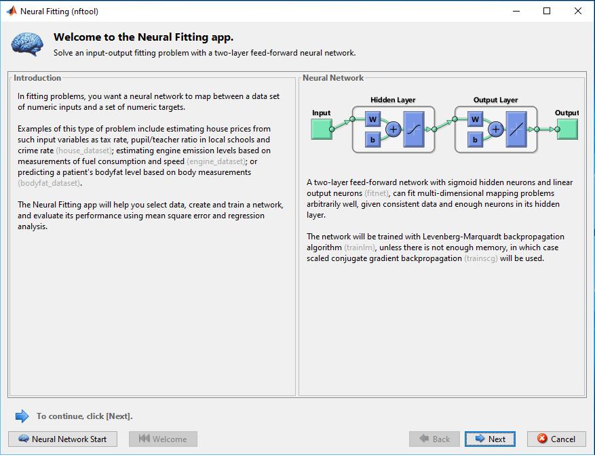Viewport: 595px width, 457px height.
Task: Click the blue arrow beside continue hint
Action: (22, 416)
